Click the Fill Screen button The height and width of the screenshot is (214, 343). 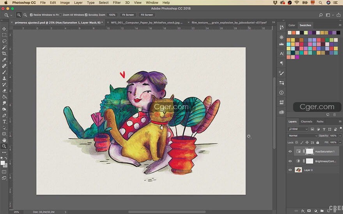[147, 15]
